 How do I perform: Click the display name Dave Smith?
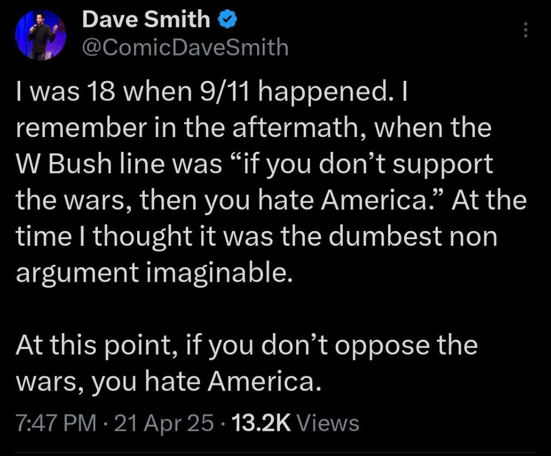click(x=146, y=19)
